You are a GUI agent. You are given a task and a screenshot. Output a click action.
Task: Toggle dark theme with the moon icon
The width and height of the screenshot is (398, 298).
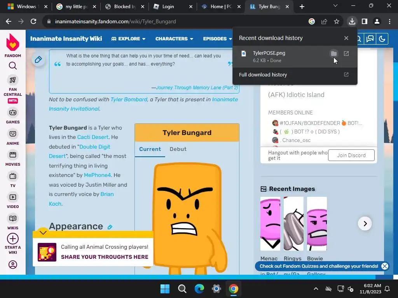point(382,39)
